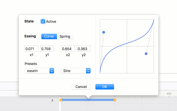Open the easeIn preset dropdown
177x111 pixels.
[39, 71]
